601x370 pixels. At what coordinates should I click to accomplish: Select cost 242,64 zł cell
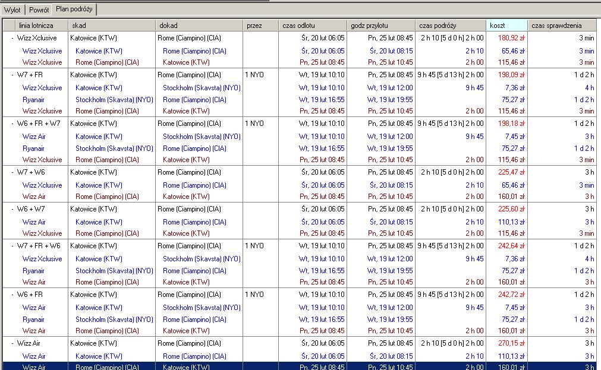[x=511, y=245]
